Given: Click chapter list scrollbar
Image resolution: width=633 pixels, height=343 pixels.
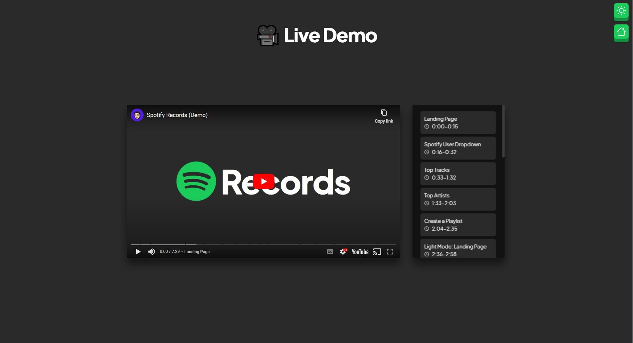Looking at the screenshot, I should (503, 131).
